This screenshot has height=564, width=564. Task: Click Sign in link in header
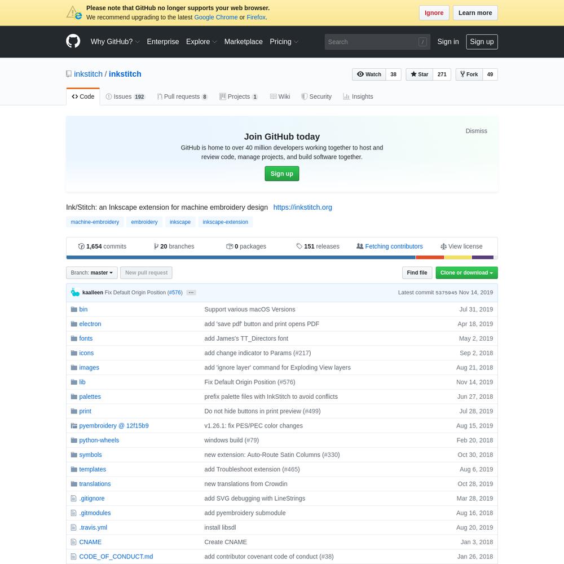[x=448, y=42]
